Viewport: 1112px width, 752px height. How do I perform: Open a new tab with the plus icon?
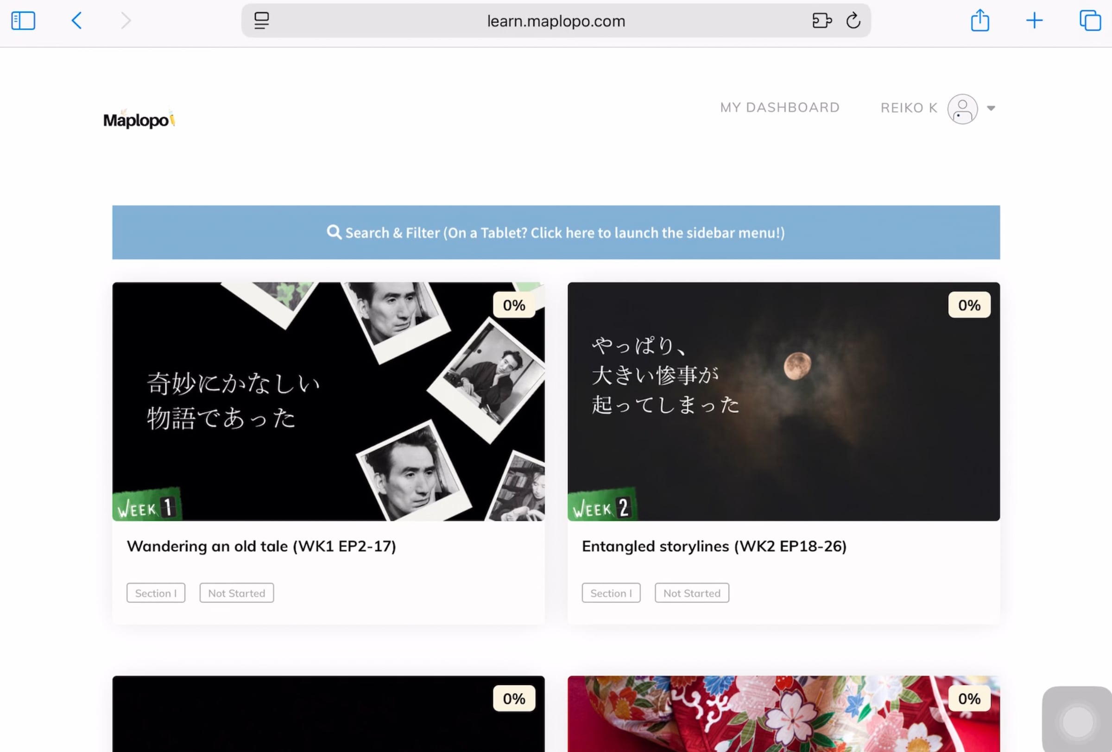coord(1034,20)
